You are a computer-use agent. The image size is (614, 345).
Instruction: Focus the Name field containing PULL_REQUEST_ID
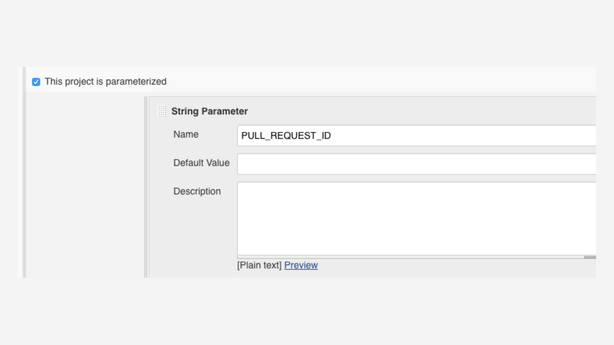[416, 136]
